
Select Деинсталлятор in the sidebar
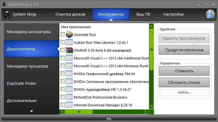[31, 49]
